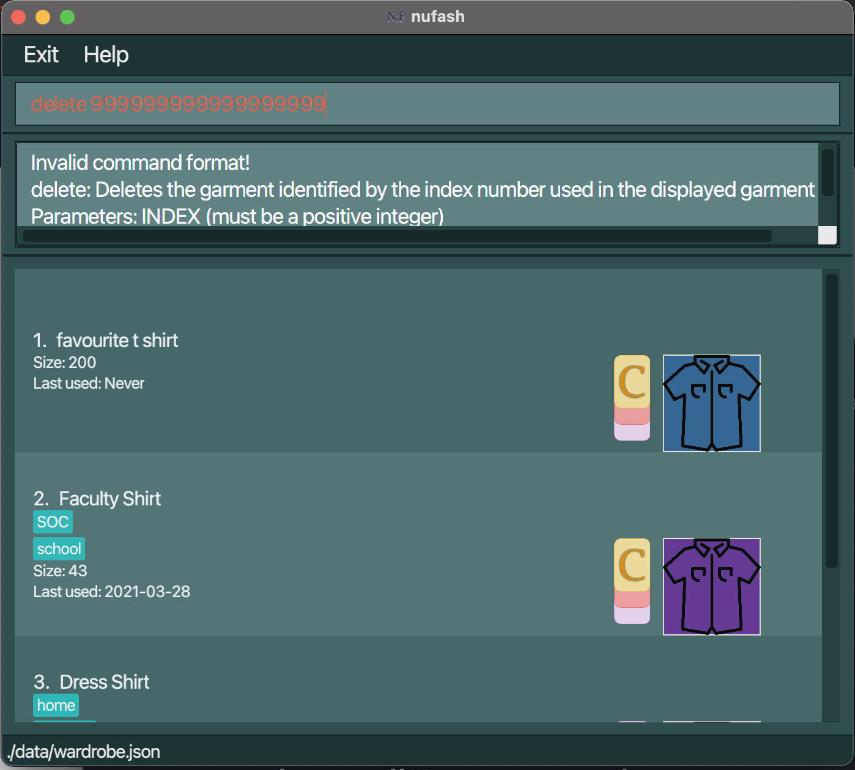The height and width of the screenshot is (770, 855).
Task: Click the 'Size: 200' text
Action: (x=65, y=362)
